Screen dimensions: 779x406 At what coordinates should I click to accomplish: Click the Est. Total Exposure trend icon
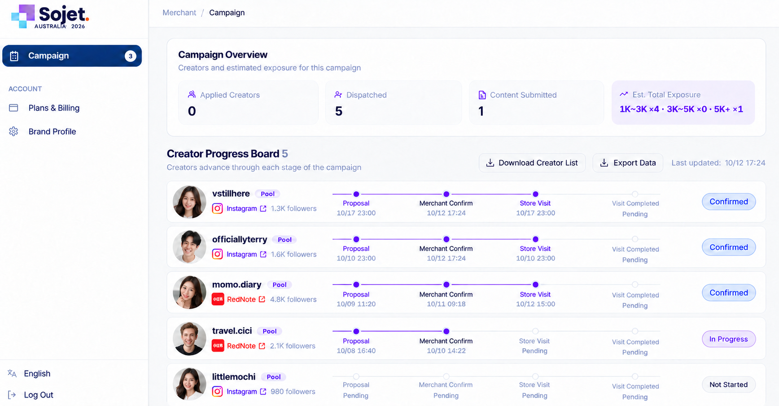pos(624,94)
